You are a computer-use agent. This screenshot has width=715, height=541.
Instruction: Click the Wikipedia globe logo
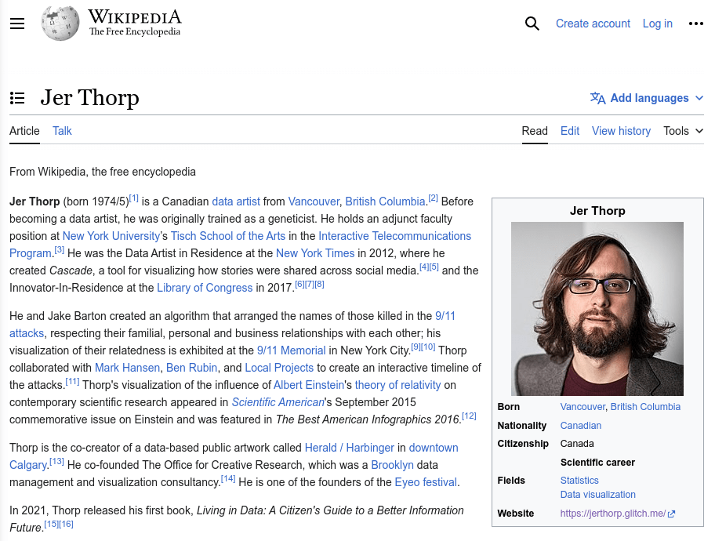(x=60, y=24)
